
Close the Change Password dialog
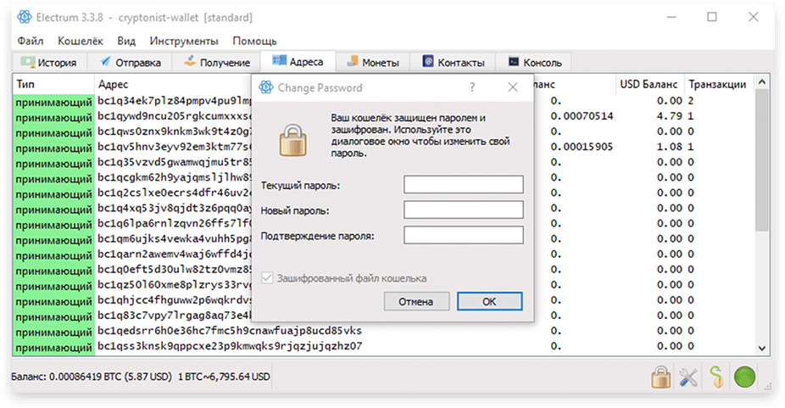[x=513, y=87]
